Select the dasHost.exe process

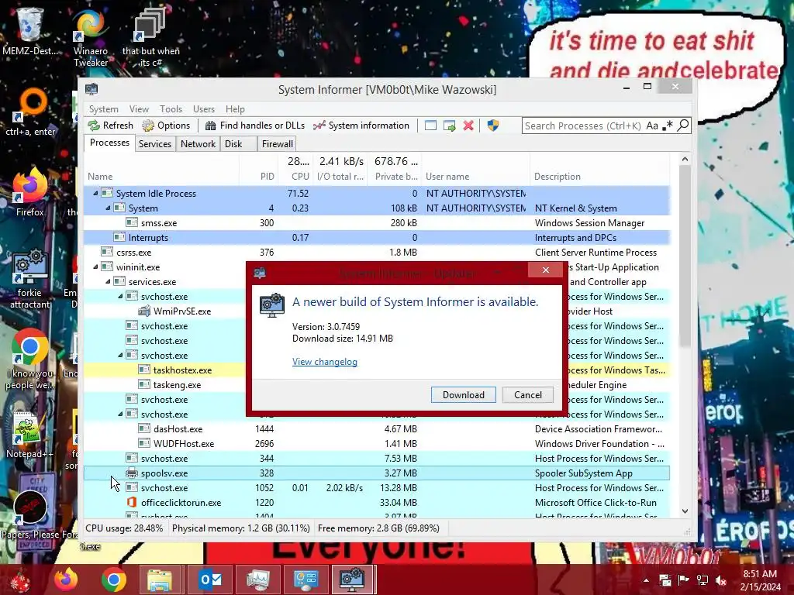(x=377, y=428)
